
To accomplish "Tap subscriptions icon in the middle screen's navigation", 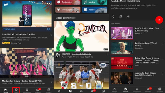I will [81, 91].
